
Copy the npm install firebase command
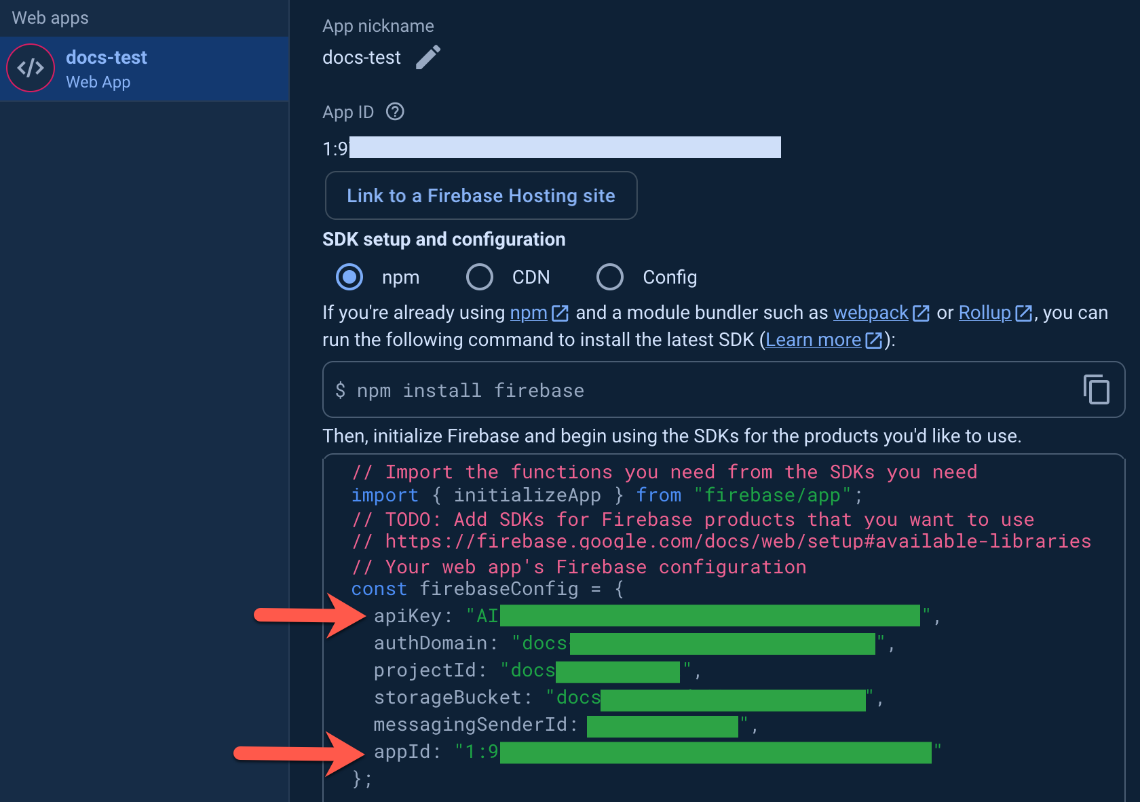point(1096,389)
